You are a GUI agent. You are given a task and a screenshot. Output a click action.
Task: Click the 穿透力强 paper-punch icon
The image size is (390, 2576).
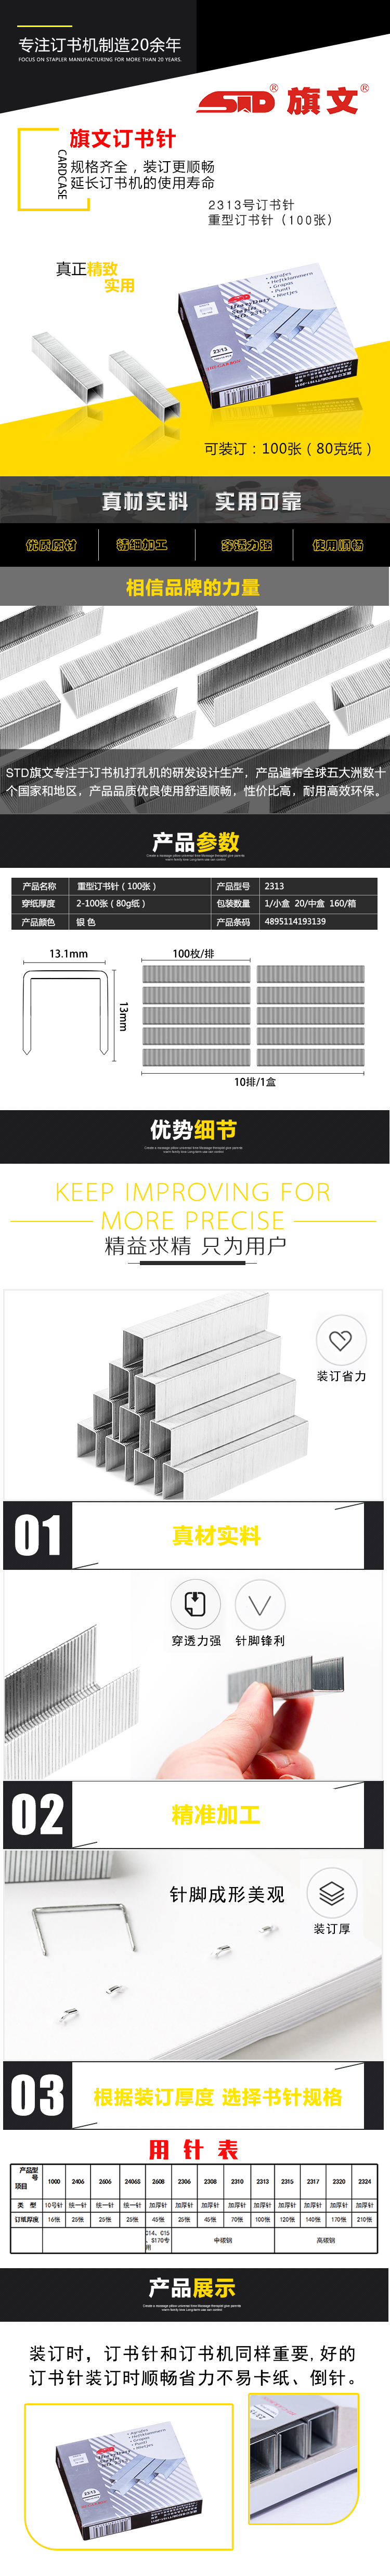(196, 1605)
